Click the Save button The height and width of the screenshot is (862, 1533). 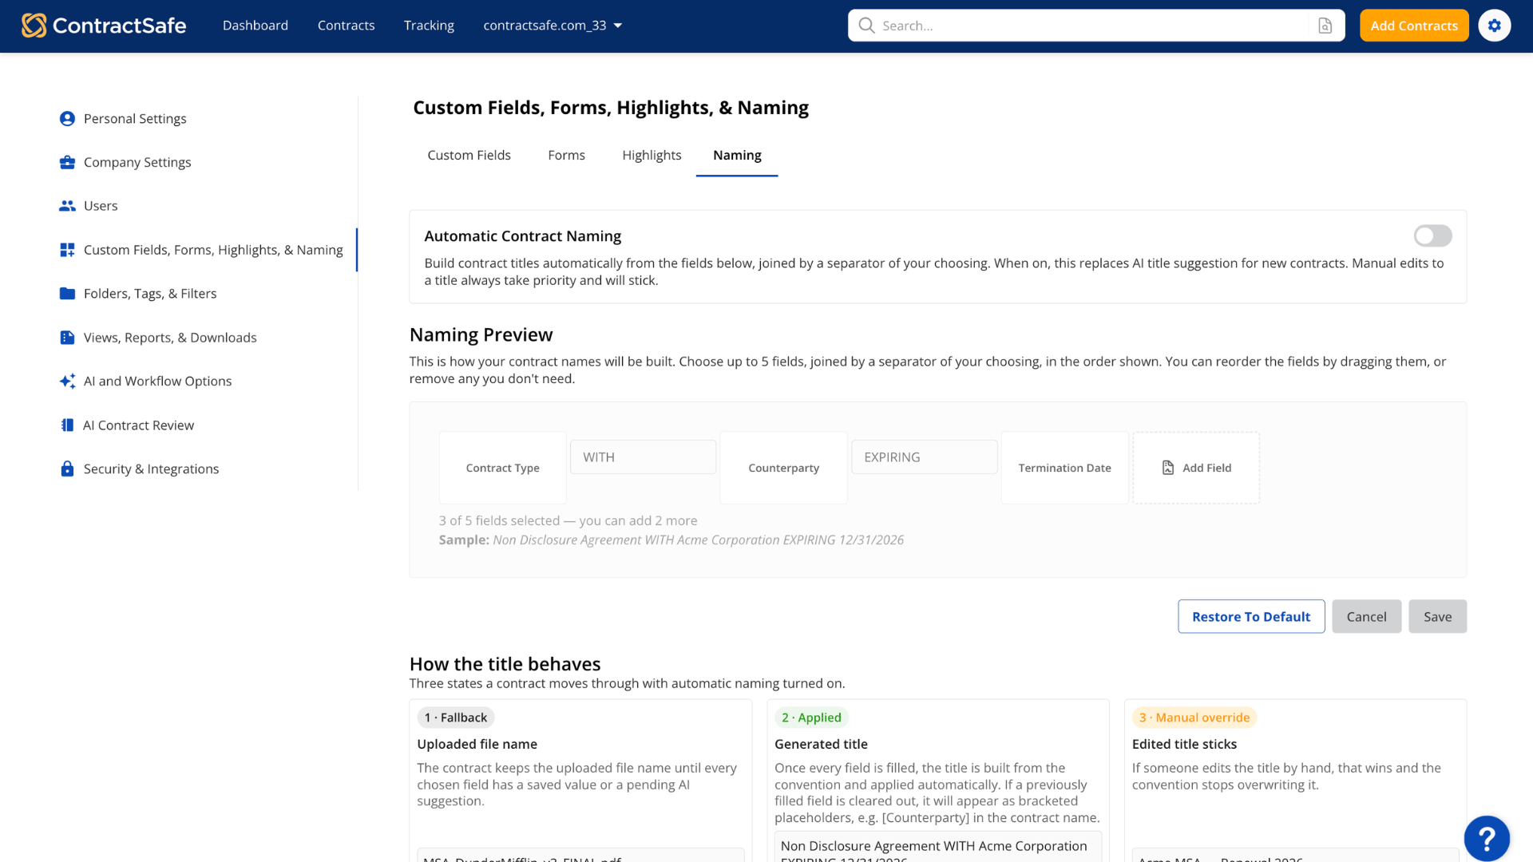[1437, 616]
